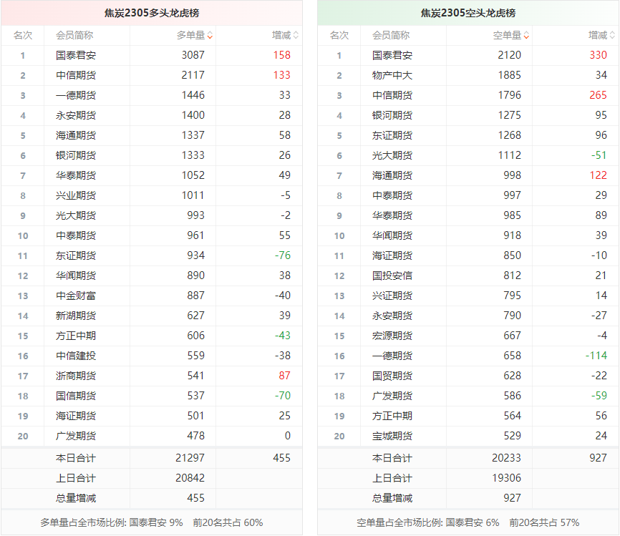620x536 pixels.
Task: Select the 焦炭2305多头龙虎榜 table title
Action: [152, 13]
